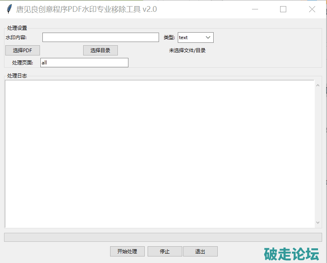Minimize the PDF watermark tool window
Image resolution: width=327 pixels, height=263 pixels.
(x=255, y=9)
